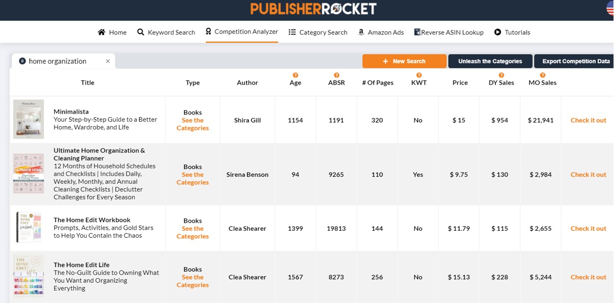Sort by the Price column header

(x=460, y=83)
